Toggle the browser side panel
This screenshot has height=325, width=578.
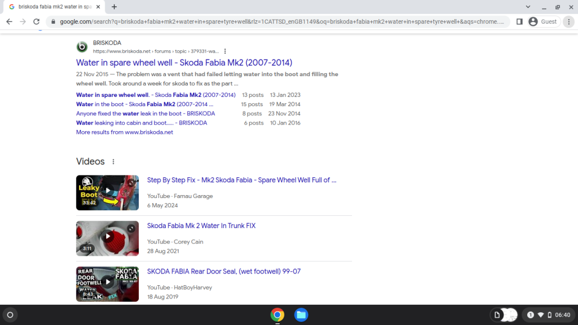(x=520, y=22)
